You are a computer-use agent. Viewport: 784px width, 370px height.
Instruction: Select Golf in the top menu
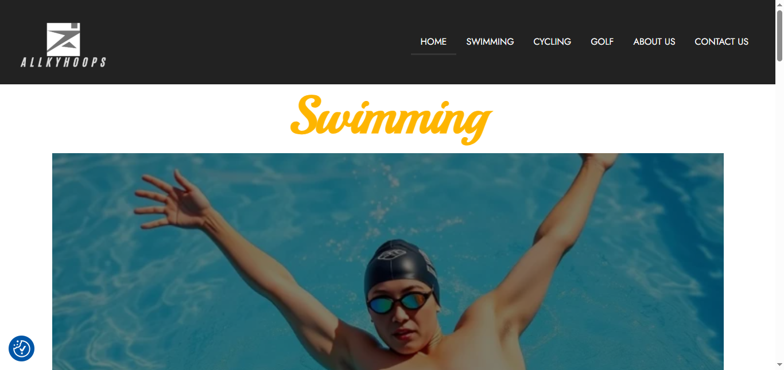pyautogui.click(x=602, y=42)
